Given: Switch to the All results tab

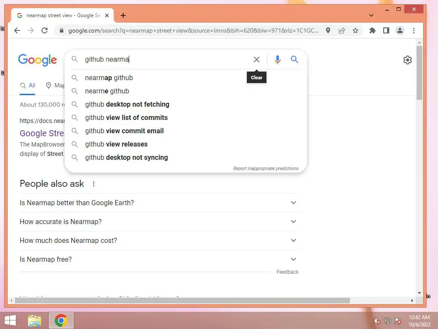Looking at the screenshot, I should (x=27, y=85).
